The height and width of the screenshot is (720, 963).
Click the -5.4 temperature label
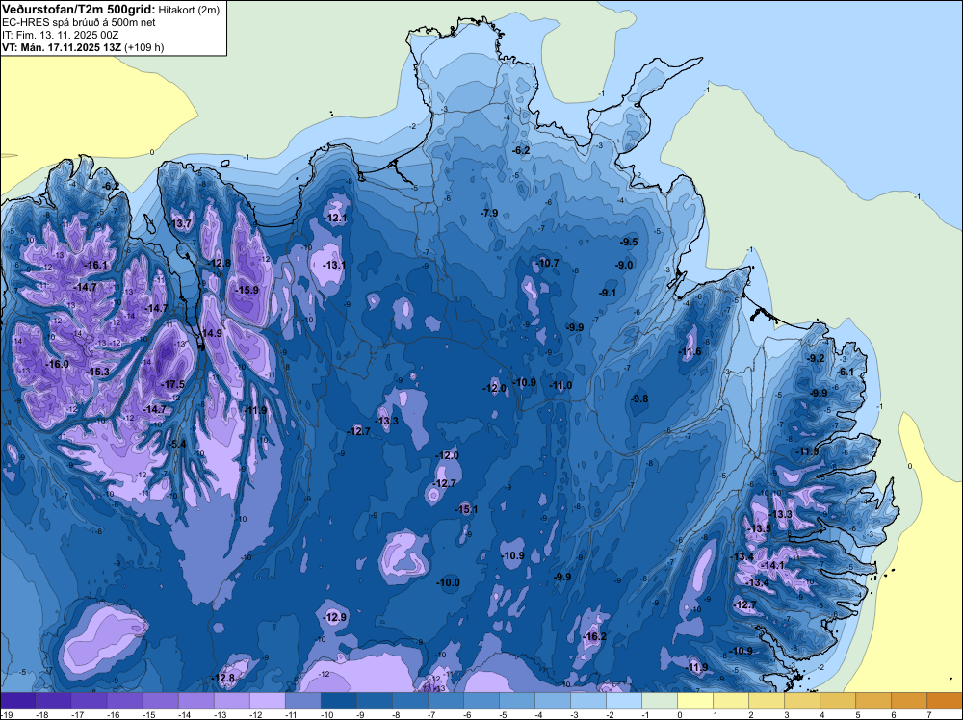(176, 444)
